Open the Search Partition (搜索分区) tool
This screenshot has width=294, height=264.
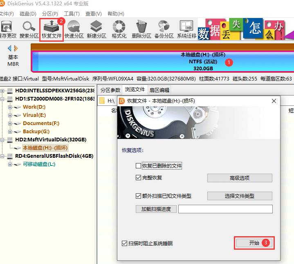(29, 29)
